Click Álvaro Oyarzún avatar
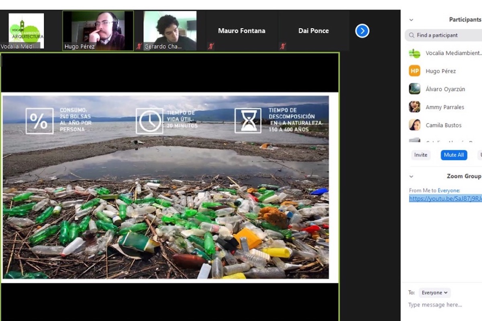Viewport: 482px width, 321px height. (x=415, y=89)
